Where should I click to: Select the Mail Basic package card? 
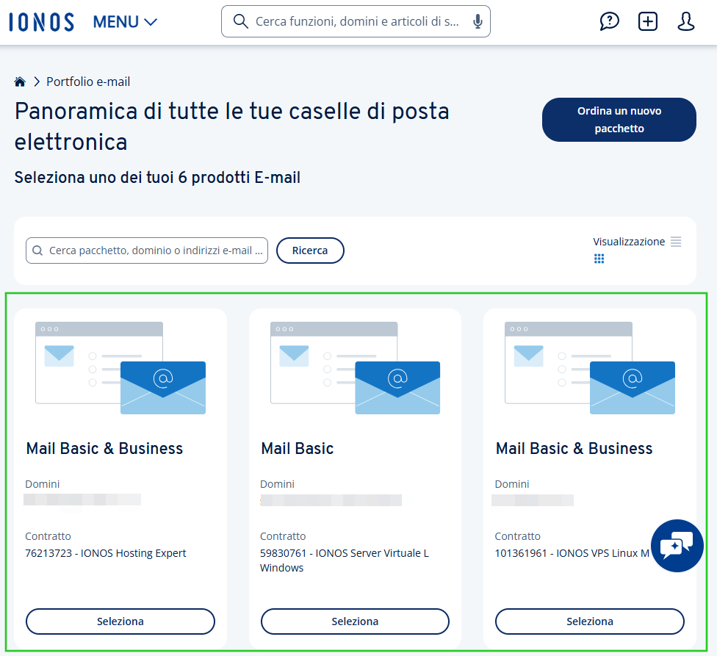355,477
